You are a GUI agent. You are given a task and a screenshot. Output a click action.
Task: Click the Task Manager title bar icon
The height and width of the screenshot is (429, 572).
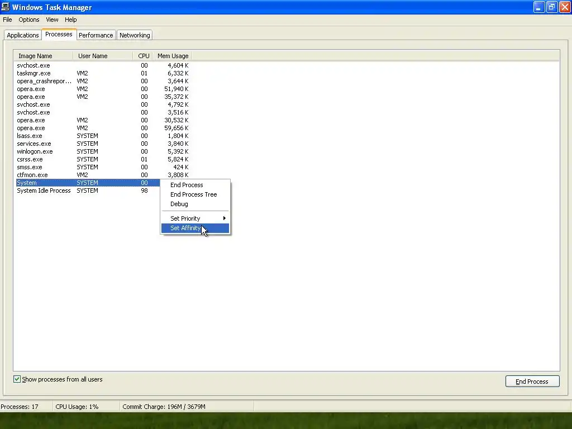point(6,7)
